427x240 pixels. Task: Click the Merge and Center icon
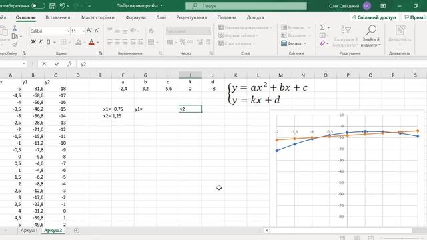pos(151,42)
